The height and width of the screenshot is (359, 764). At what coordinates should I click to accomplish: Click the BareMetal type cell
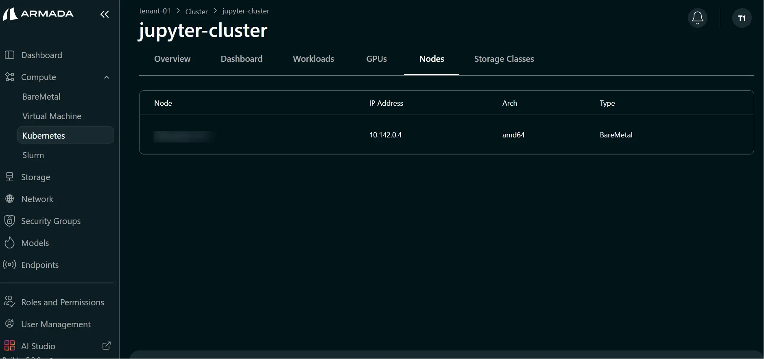tap(616, 135)
